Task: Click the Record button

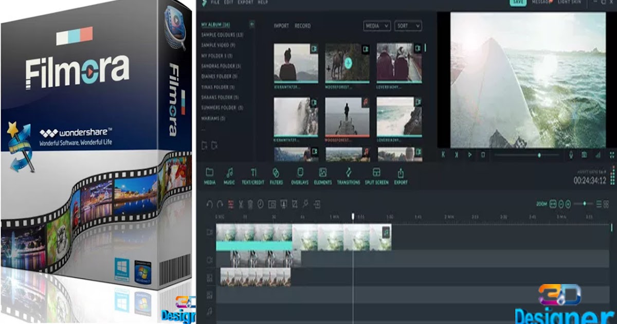Action: tap(302, 26)
